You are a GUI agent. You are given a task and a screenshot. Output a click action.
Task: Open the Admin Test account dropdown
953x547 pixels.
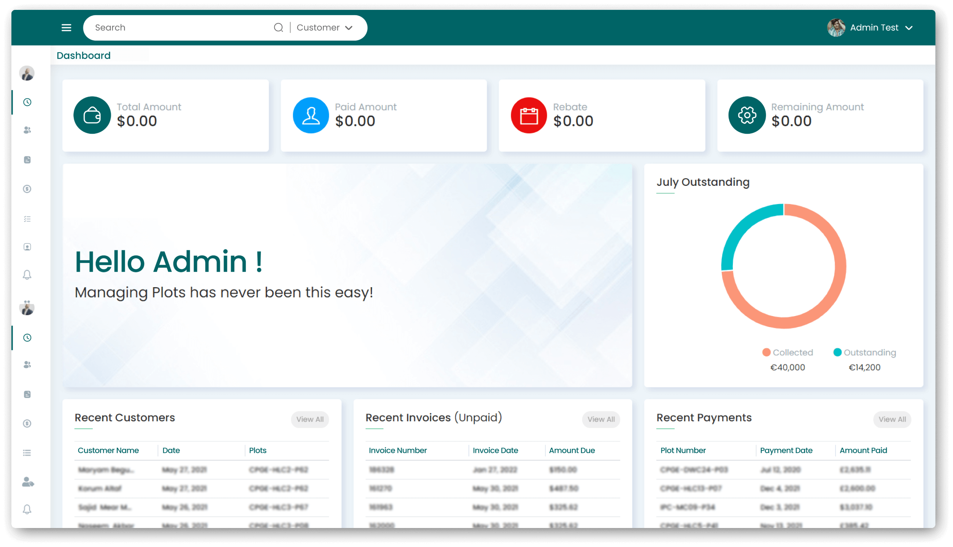(x=909, y=28)
